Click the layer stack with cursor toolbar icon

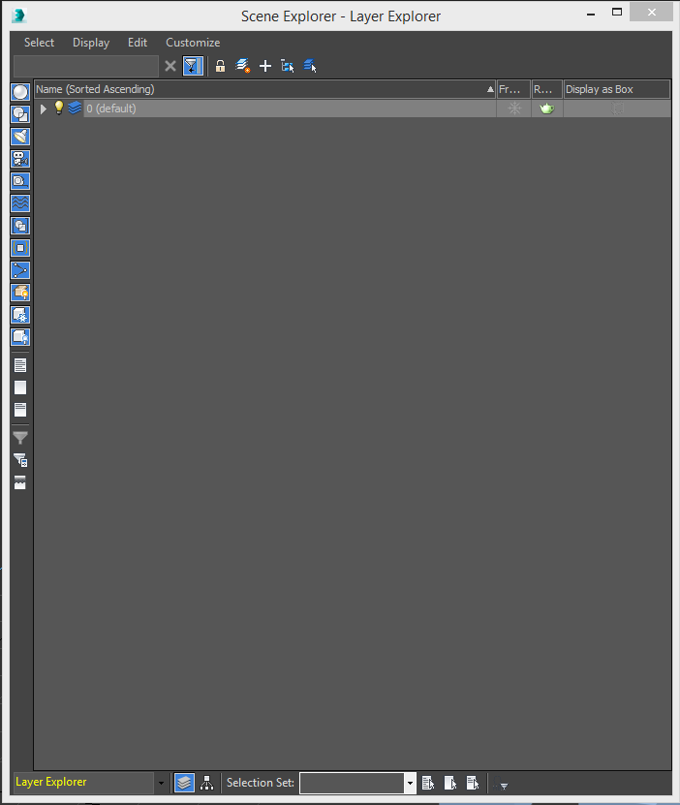point(310,66)
